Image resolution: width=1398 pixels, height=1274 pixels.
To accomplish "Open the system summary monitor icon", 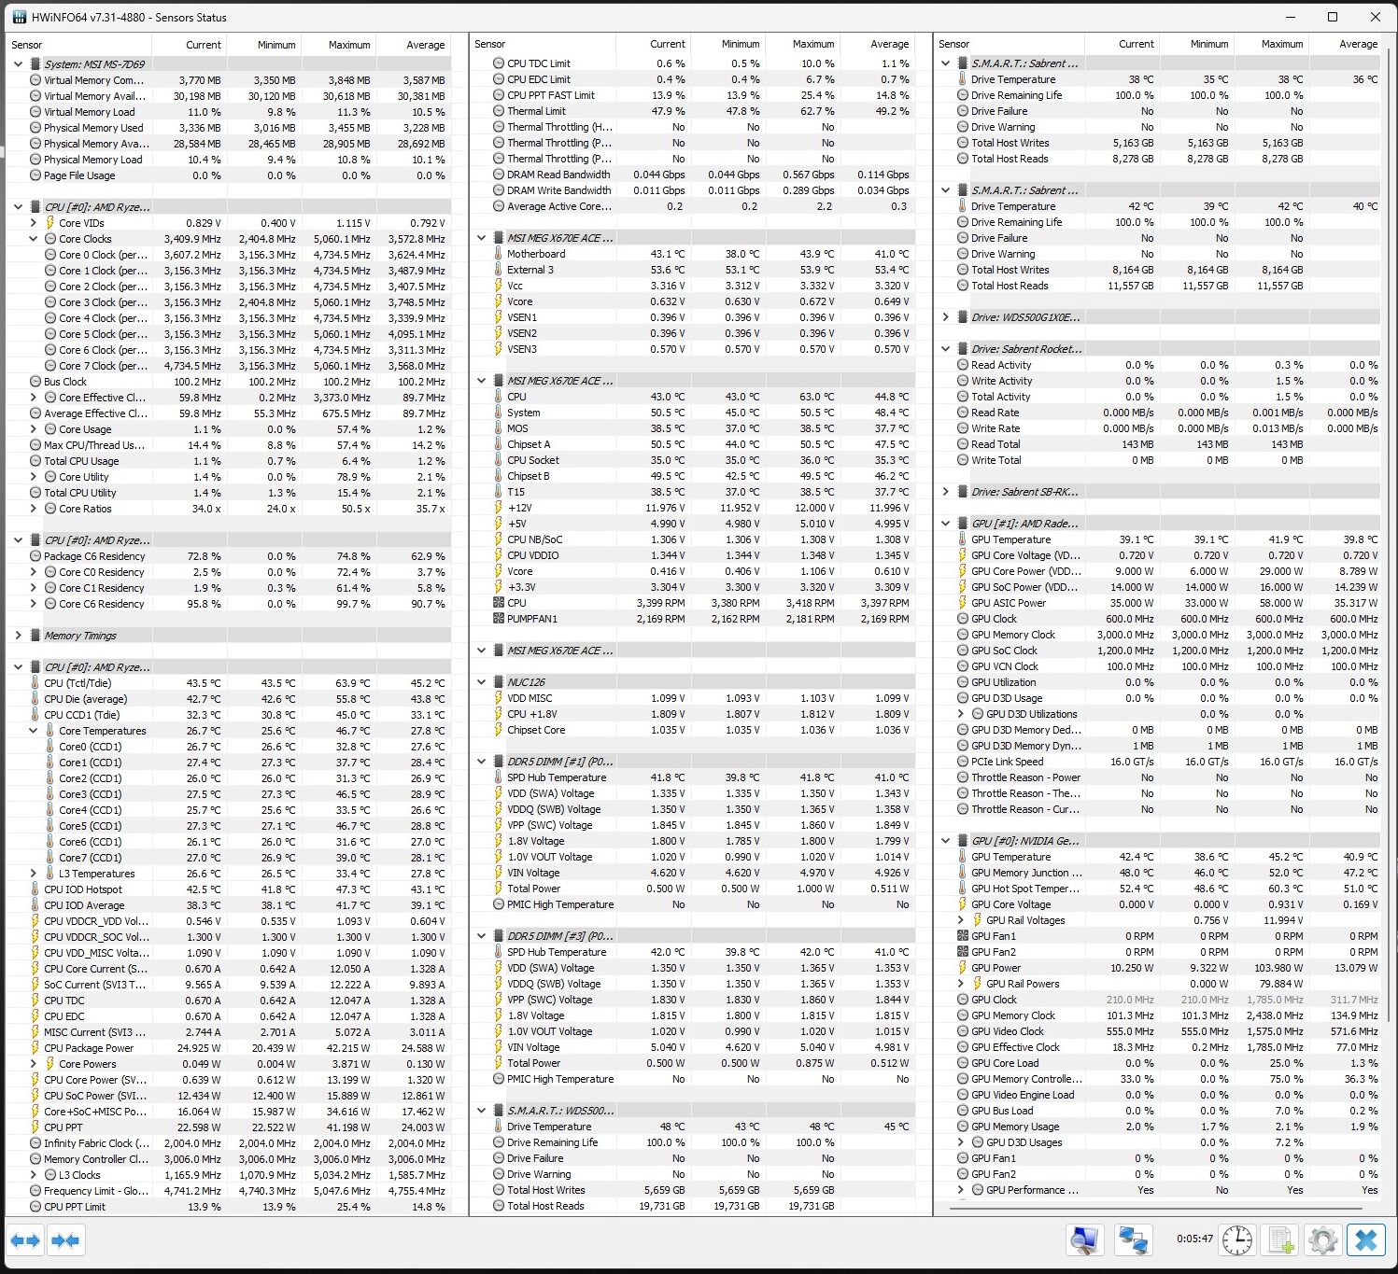I will 1084,1240.
